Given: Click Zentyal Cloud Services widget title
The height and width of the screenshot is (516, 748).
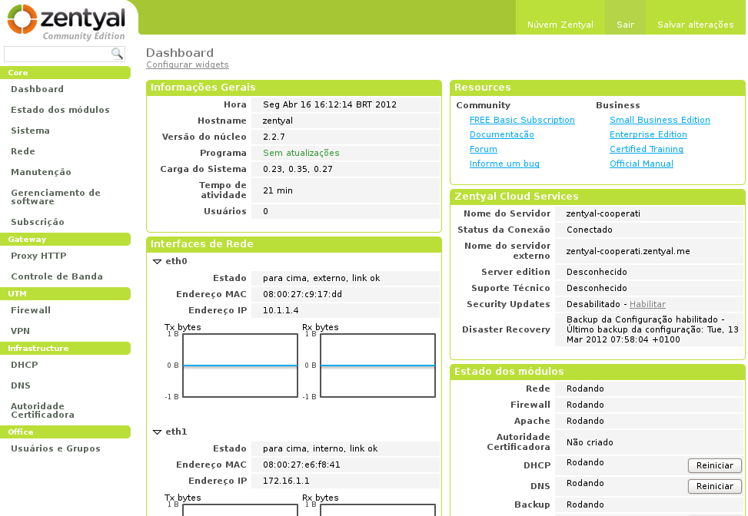Looking at the screenshot, I should pyautogui.click(x=516, y=197).
